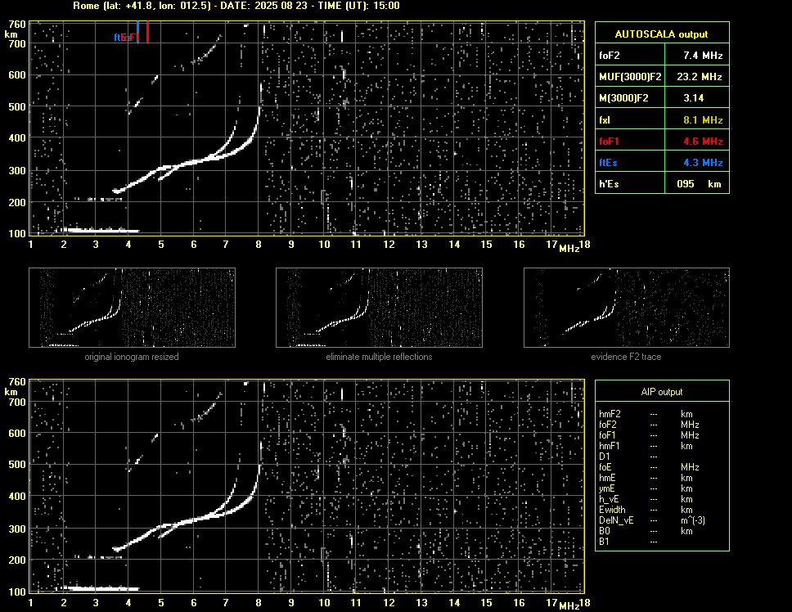This screenshot has width=792, height=612.
Task: Click the 'evidence F2 trace' caption
Action: [627, 357]
